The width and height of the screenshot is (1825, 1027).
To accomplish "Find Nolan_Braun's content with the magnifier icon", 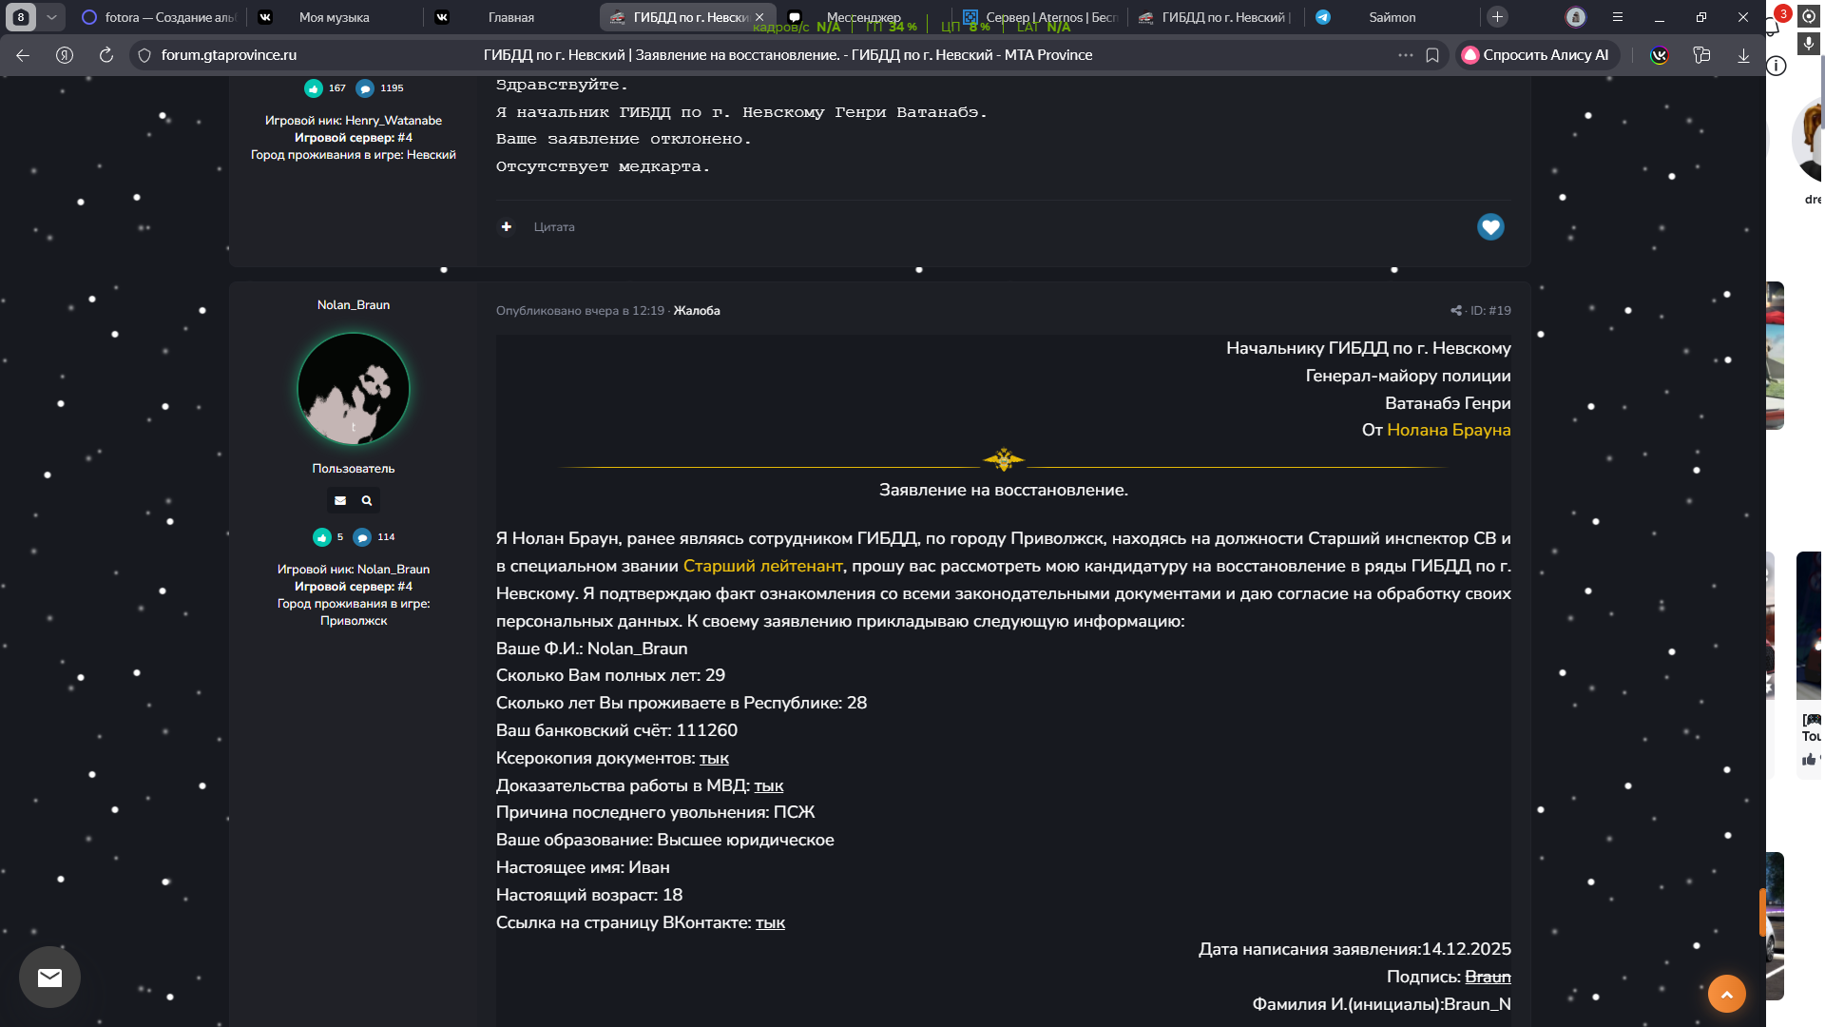I will point(367,500).
